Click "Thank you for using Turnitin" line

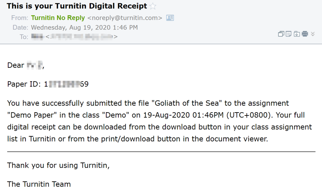coord(58,165)
